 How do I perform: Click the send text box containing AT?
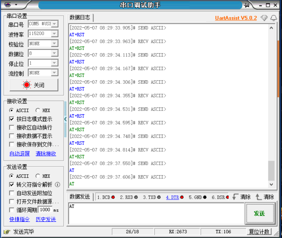pos(156,213)
